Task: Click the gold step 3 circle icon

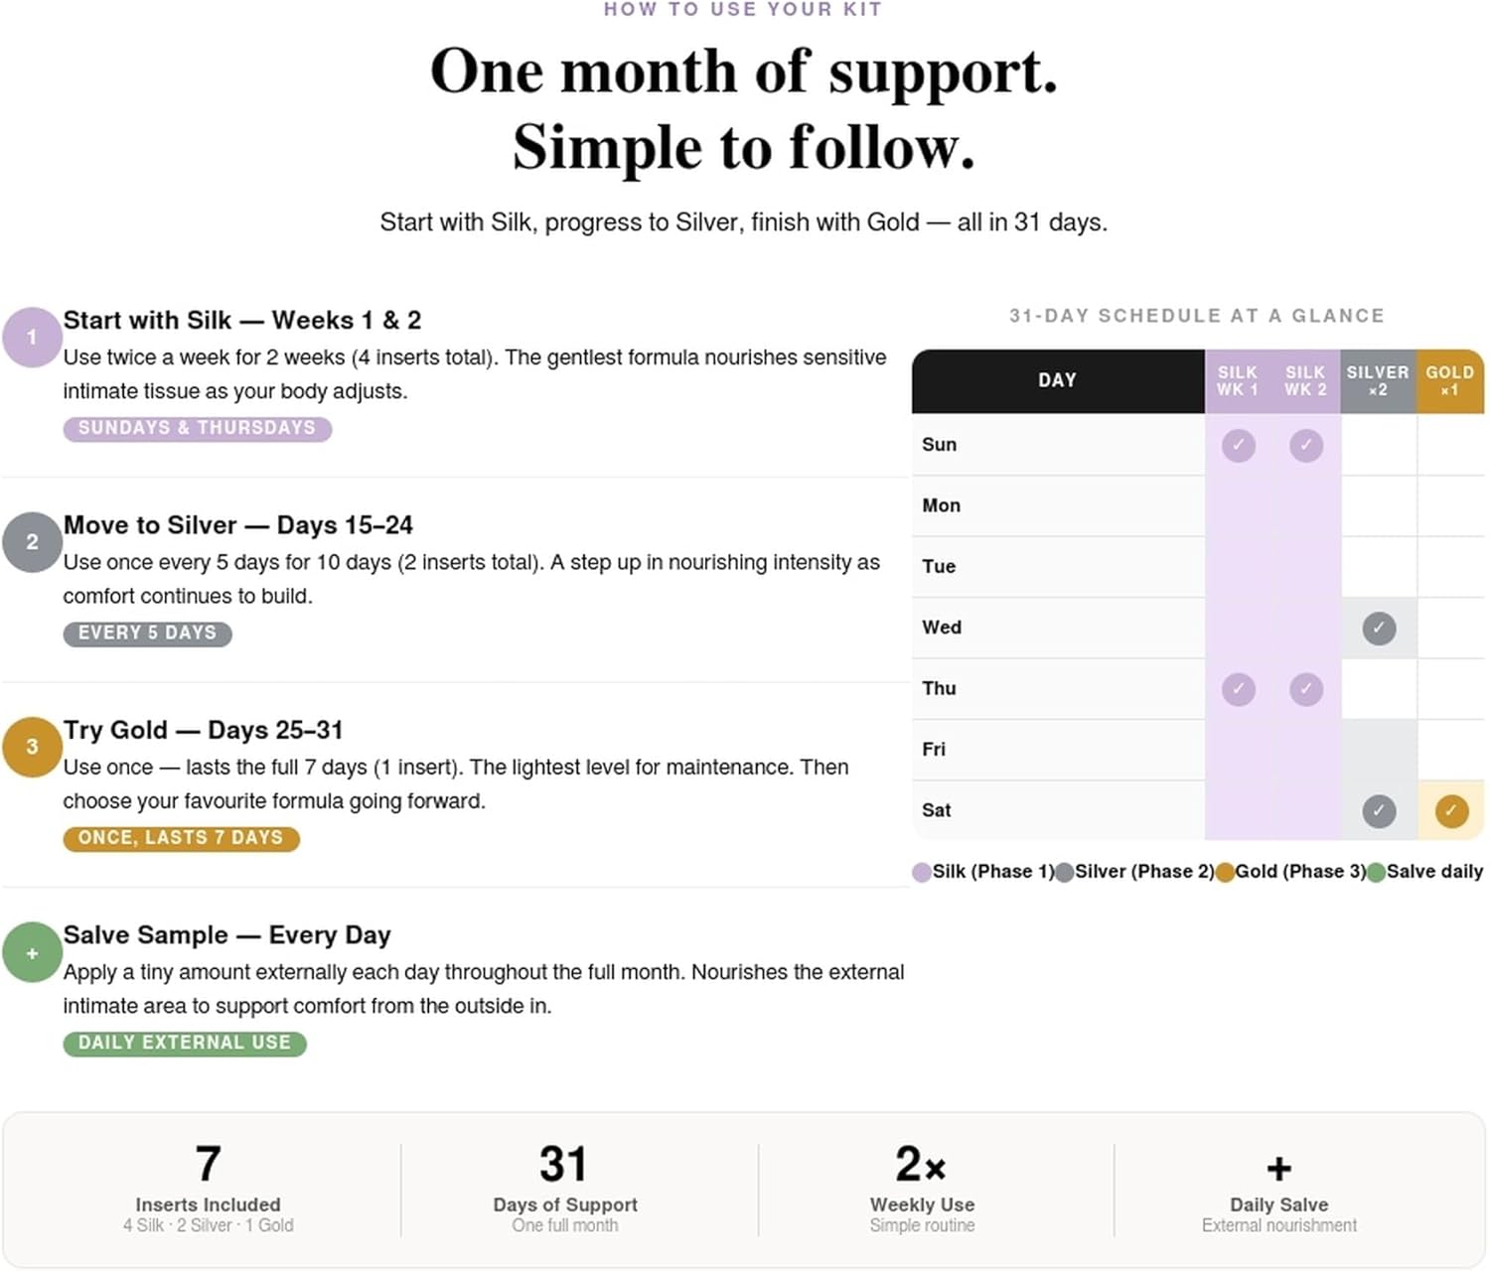Action: [32, 747]
